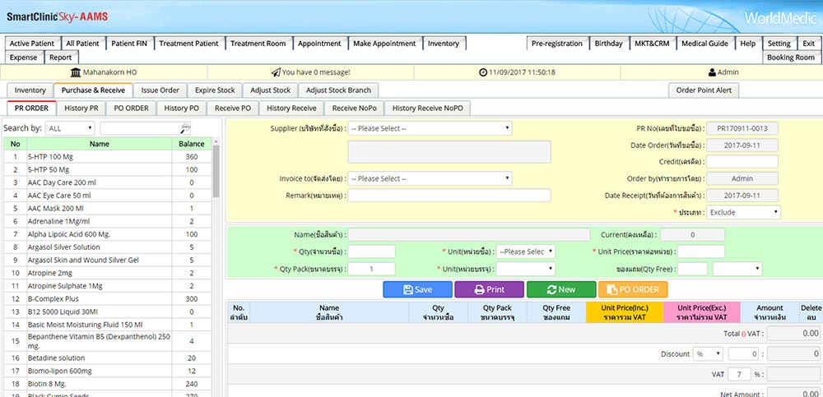Click the user icon beside Admin
The height and width of the screenshot is (397, 823).
[712, 72]
